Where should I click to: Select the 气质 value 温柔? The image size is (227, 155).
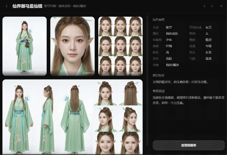(208, 59)
